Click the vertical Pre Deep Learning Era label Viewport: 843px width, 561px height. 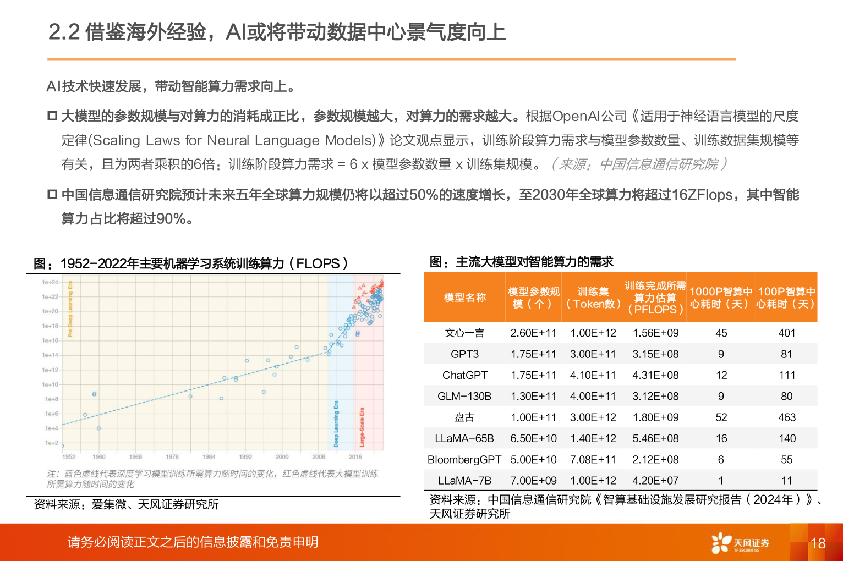click(x=70, y=309)
